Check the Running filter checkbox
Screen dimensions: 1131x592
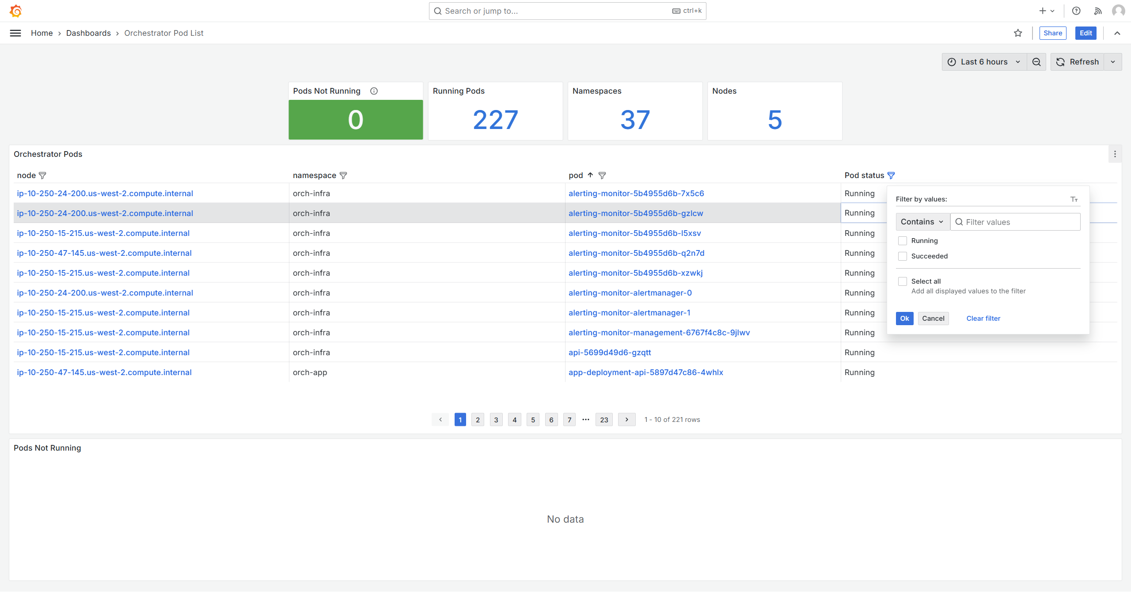(x=903, y=241)
